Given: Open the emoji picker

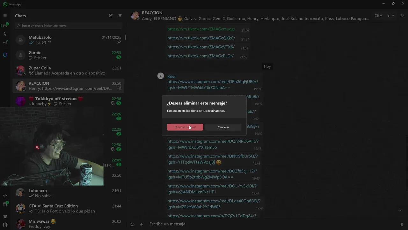Looking at the screenshot, I should [133, 224].
